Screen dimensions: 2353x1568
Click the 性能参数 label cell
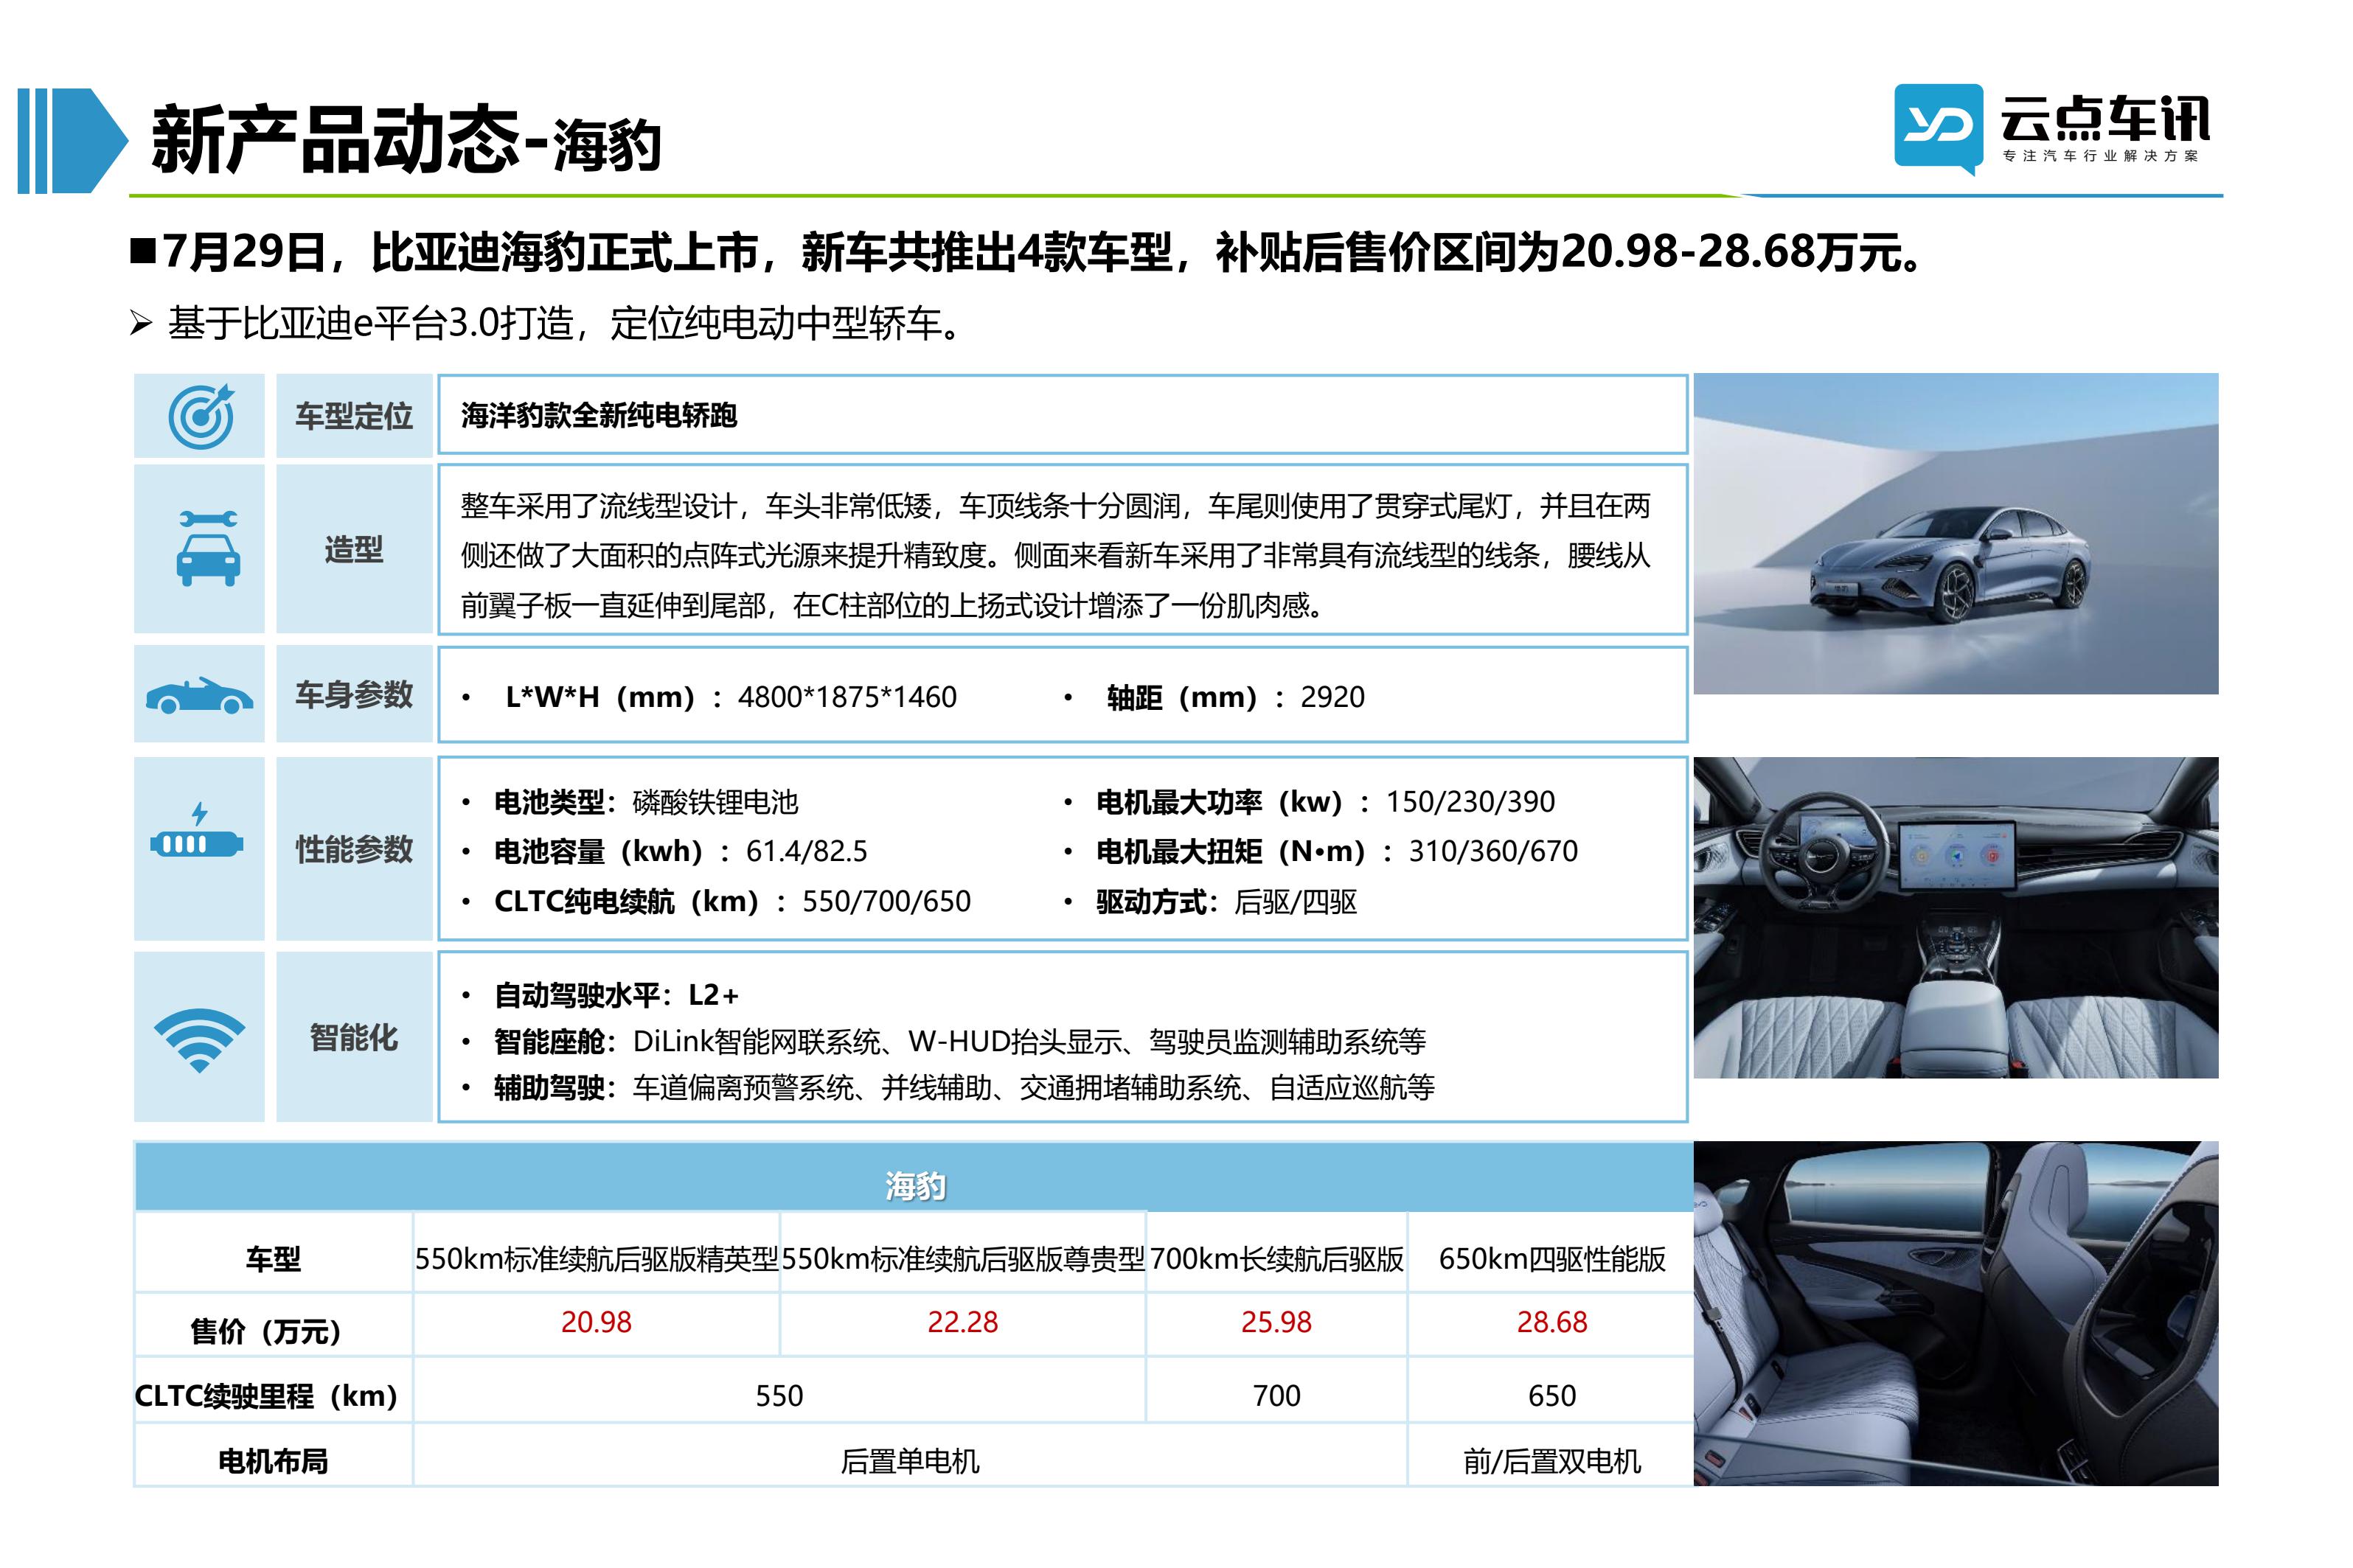[354, 849]
